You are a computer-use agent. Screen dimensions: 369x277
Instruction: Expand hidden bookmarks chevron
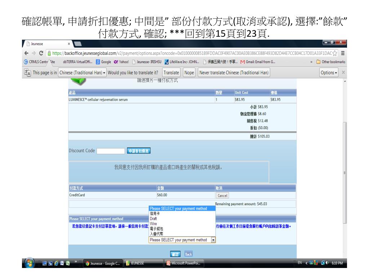click(x=311, y=62)
